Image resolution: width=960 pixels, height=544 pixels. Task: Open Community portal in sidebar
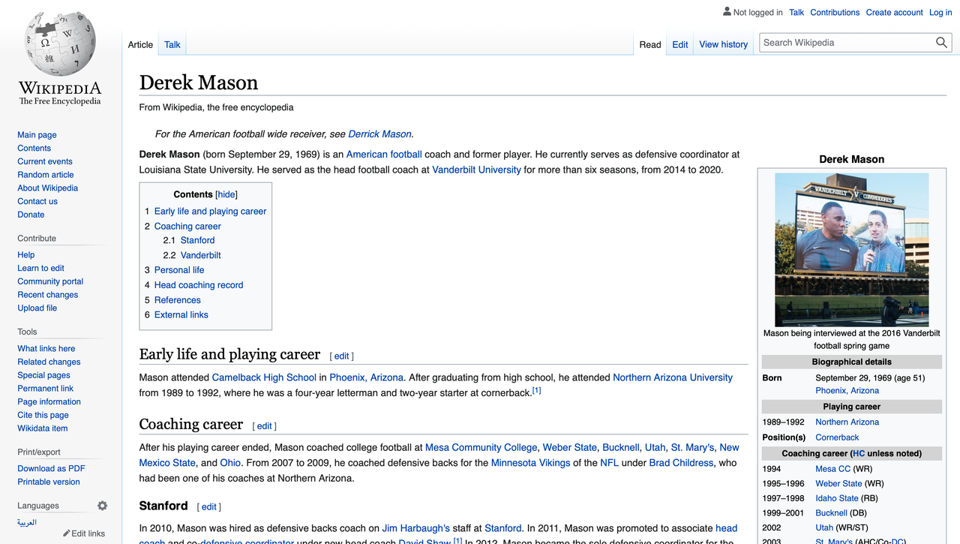coord(50,281)
